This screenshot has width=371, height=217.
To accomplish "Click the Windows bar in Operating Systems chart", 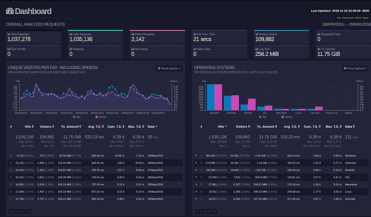I will [214, 97].
